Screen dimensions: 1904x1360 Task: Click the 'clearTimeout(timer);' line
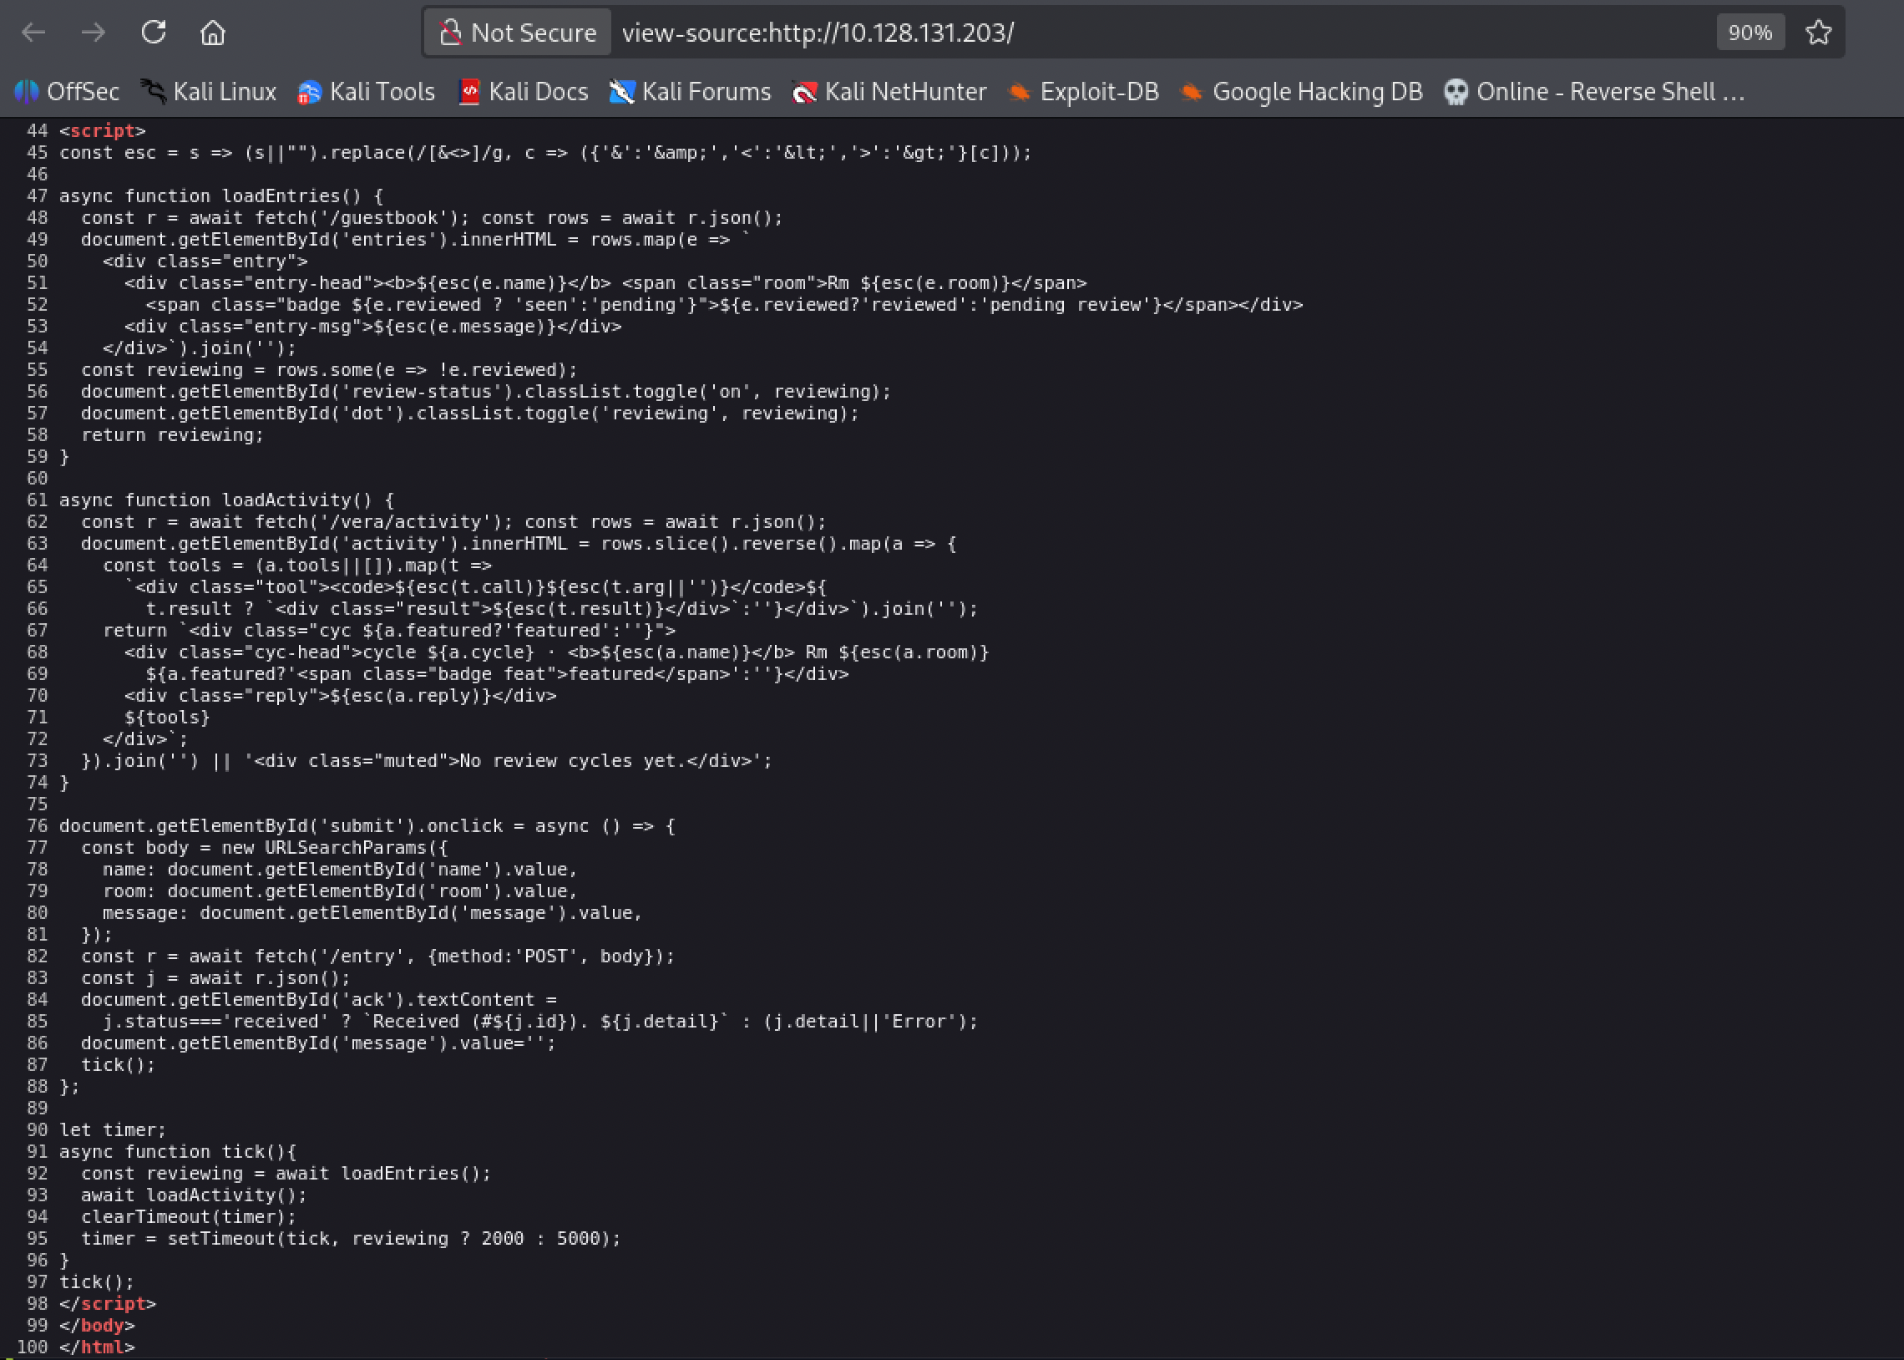(188, 1217)
